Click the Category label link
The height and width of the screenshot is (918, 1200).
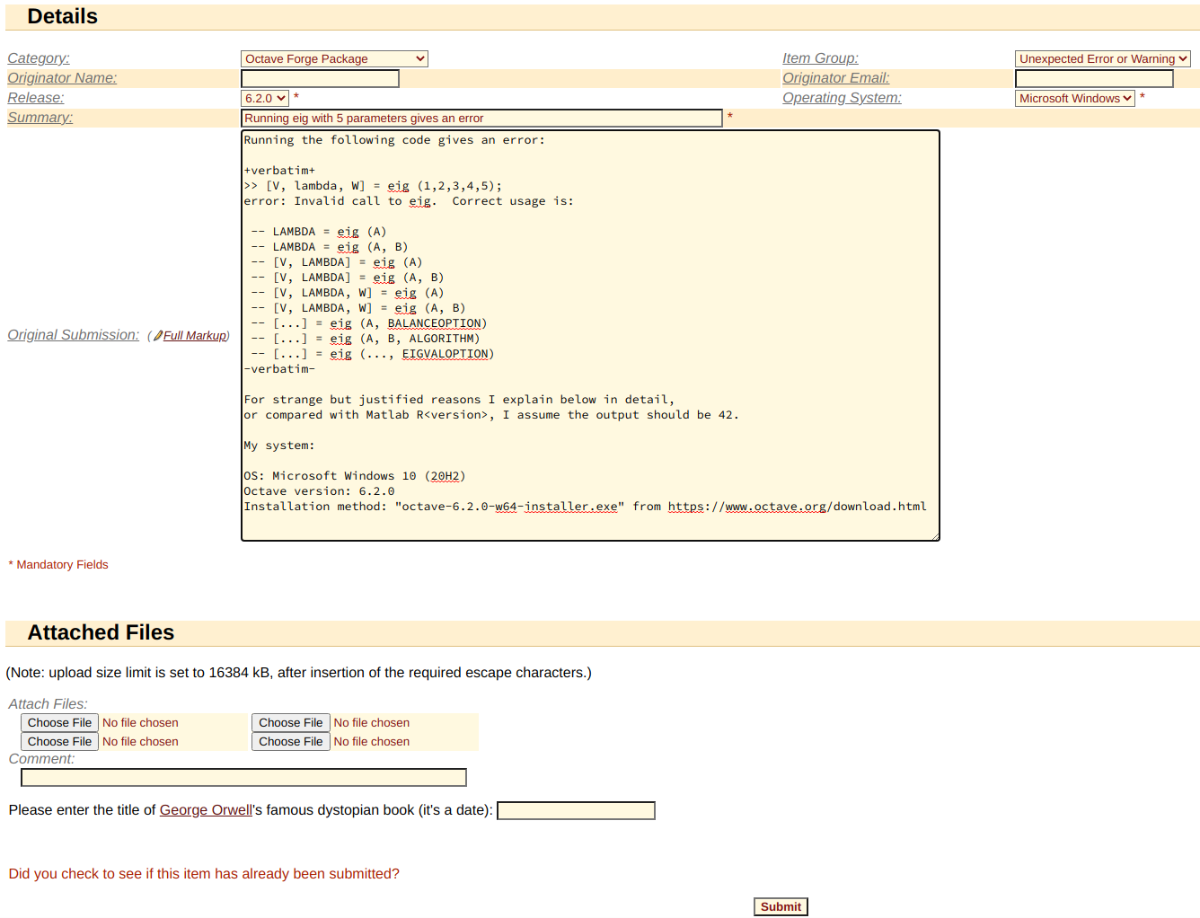[x=39, y=58]
